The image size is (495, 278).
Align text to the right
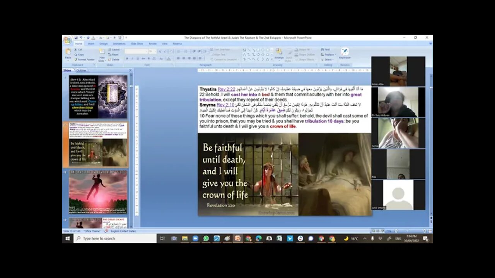click(x=189, y=58)
